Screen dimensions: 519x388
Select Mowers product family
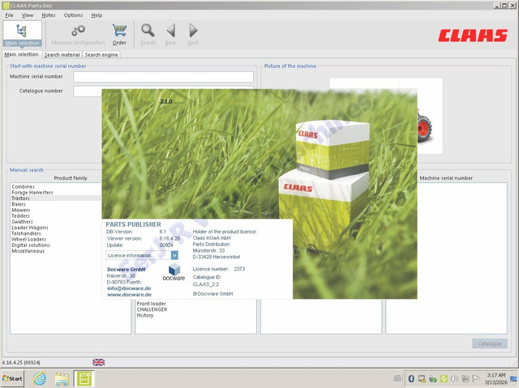(20, 210)
